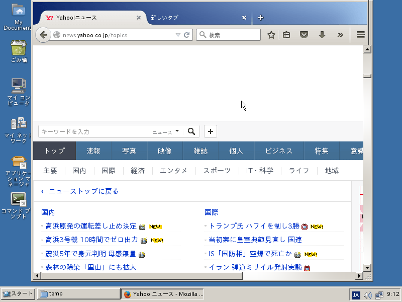Select the 雑誌 navigation tab
The height and width of the screenshot is (302, 402).
click(200, 150)
